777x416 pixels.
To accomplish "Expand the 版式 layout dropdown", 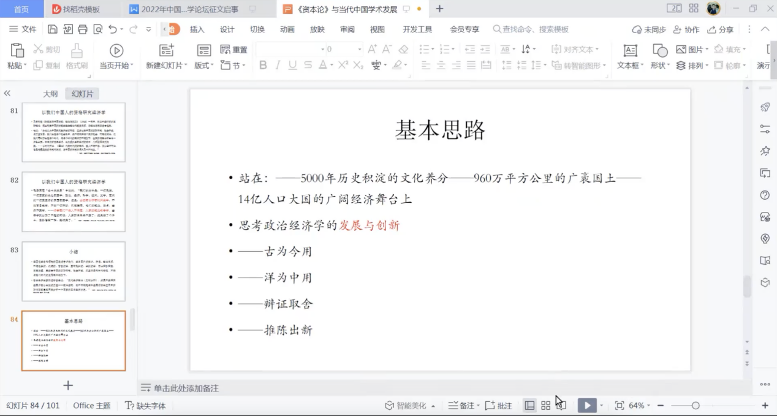I will 204,66.
